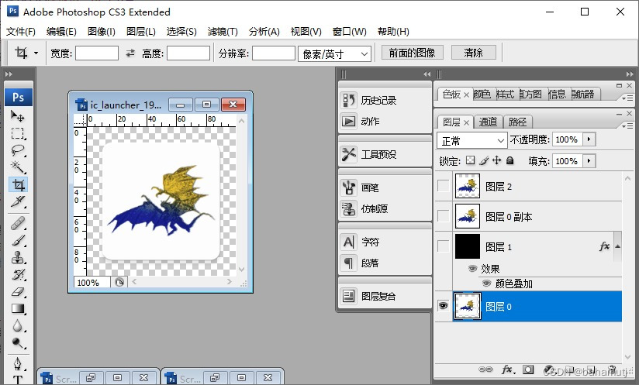Toggle lock position
The height and width of the screenshot is (385, 639).
click(x=497, y=160)
